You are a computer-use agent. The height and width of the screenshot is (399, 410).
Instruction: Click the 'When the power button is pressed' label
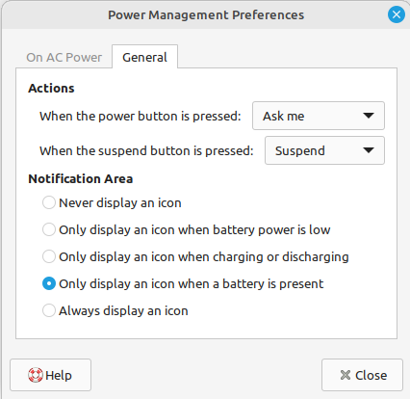coord(141,117)
